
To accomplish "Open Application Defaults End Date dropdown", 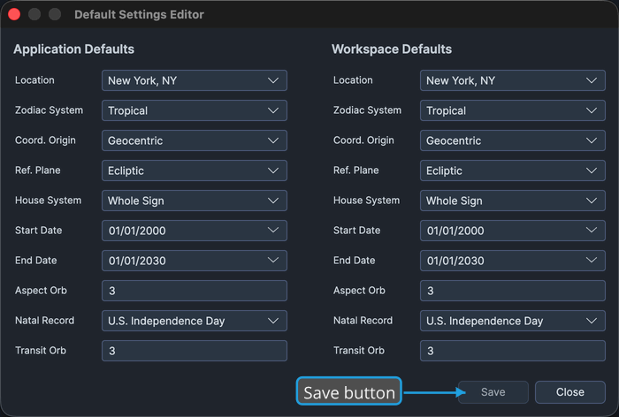I will pyautogui.click(x=195, y=261).
